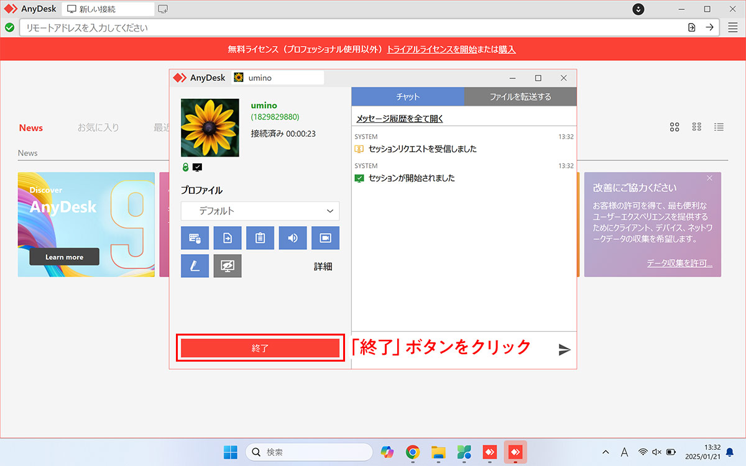
Task: Click the battery tray icon
Action: [671, 452]
